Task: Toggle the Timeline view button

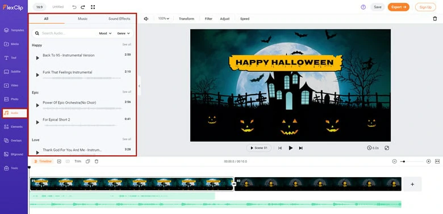Action: click(43, 161)
